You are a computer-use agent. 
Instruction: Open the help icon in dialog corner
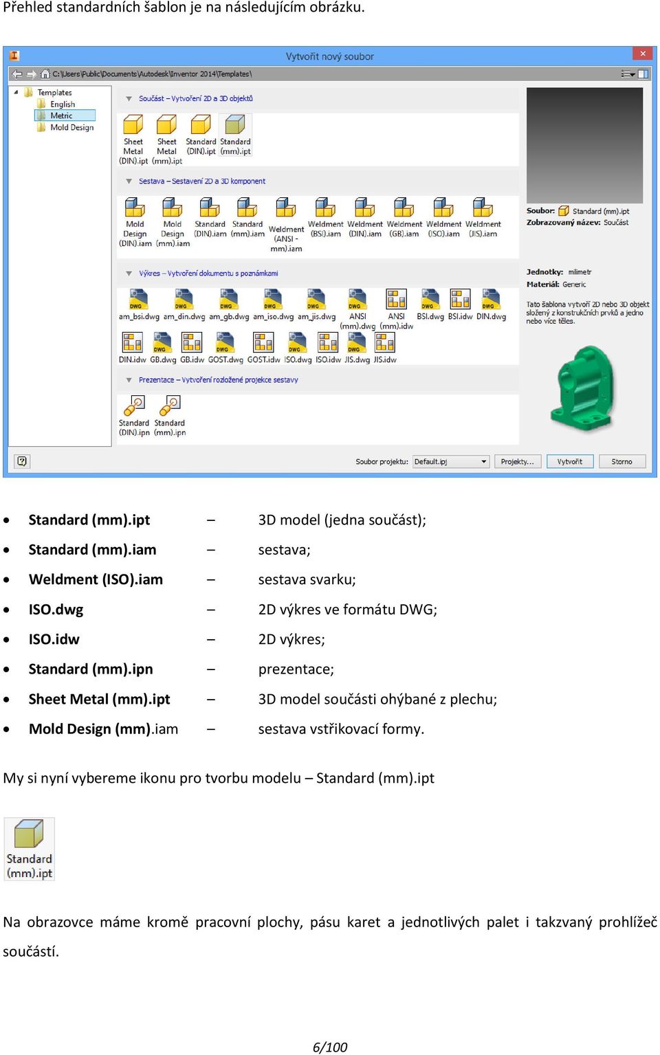(22, 461)
